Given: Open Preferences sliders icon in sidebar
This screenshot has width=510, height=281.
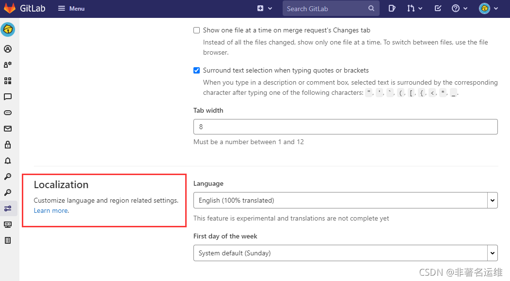Looking at the screenshot, I should tap(8, 208).
